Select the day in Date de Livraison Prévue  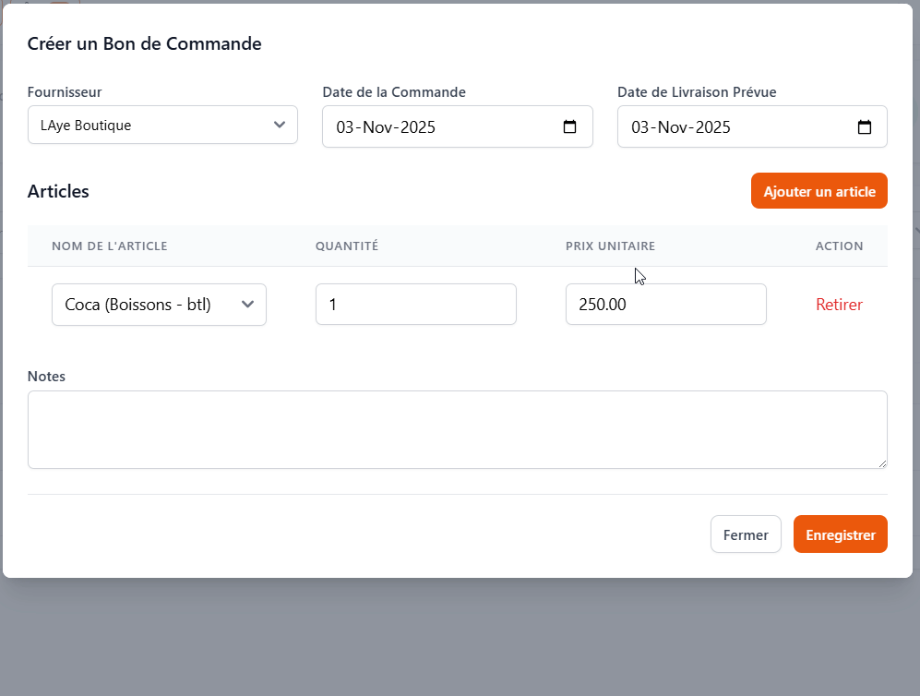(641, 127)
